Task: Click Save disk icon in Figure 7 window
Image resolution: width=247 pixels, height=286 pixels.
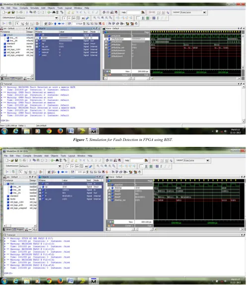Action: pos(13,12)
